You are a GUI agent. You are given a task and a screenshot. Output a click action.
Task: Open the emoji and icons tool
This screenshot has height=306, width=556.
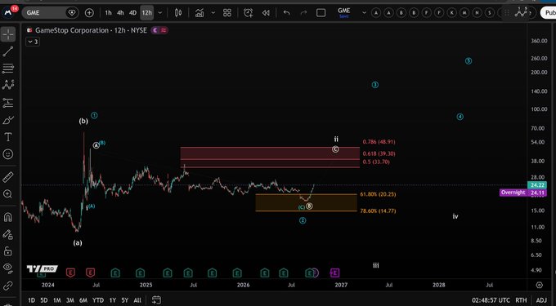pyautogui.click(x=8, y=154)
